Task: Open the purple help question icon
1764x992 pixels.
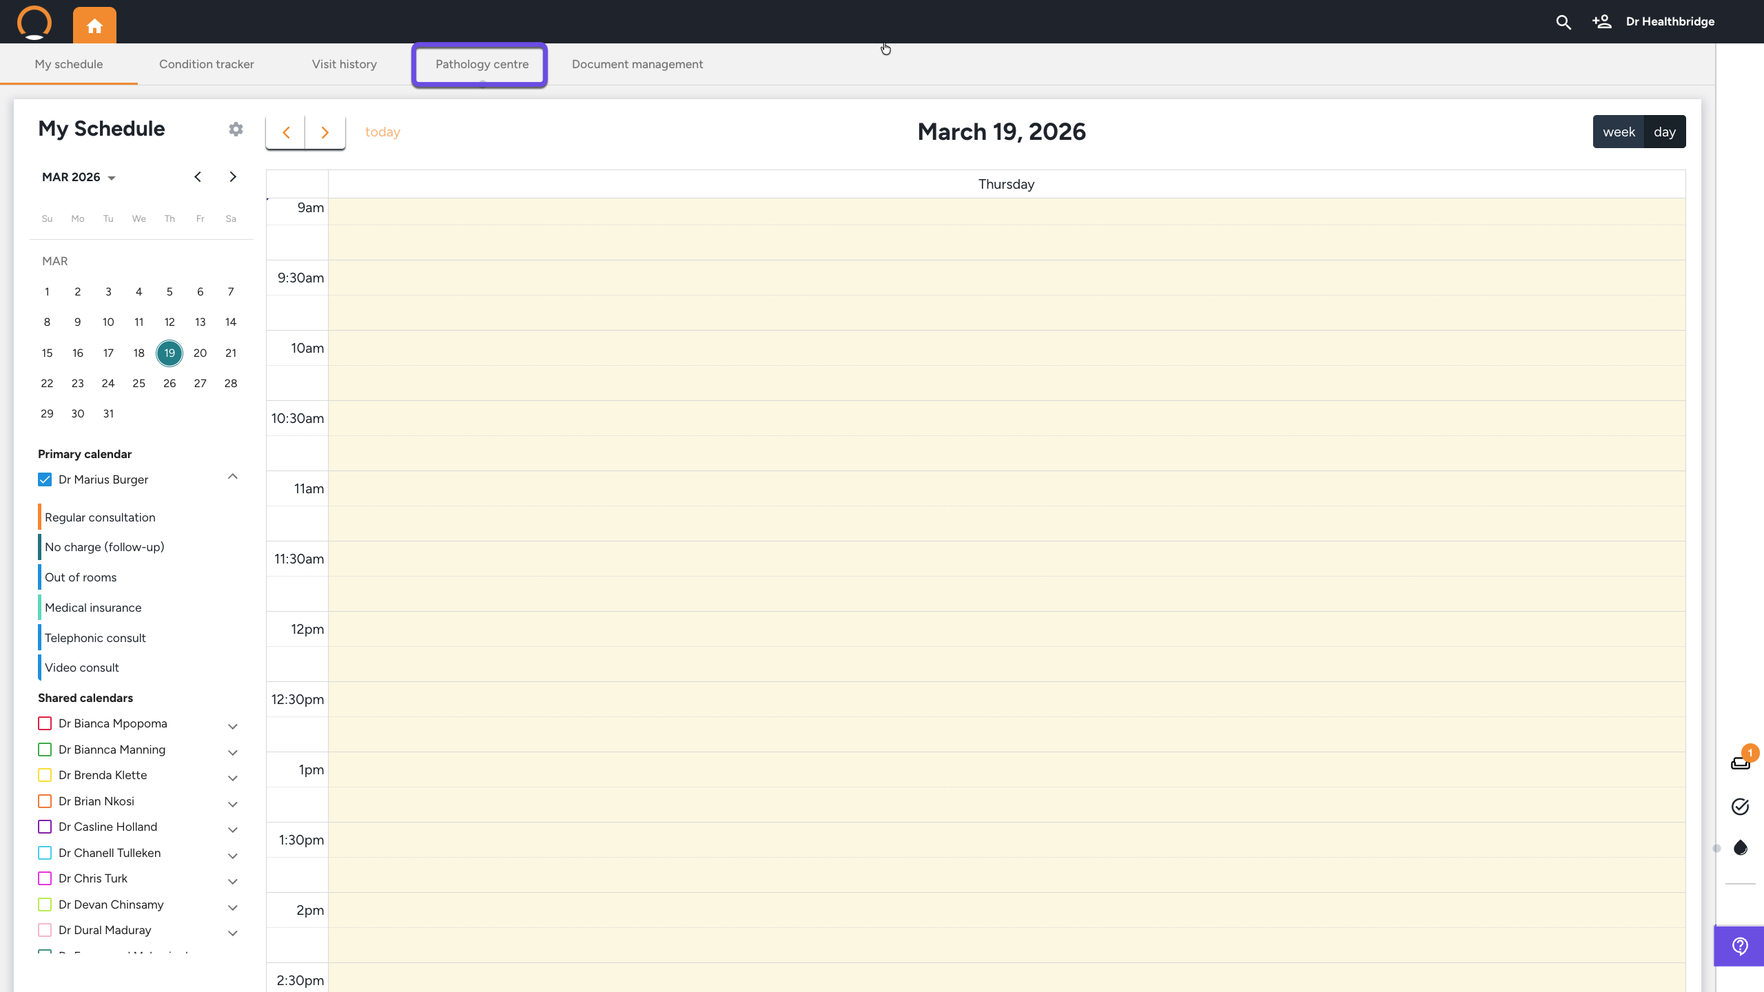Action: [1740, 947]
